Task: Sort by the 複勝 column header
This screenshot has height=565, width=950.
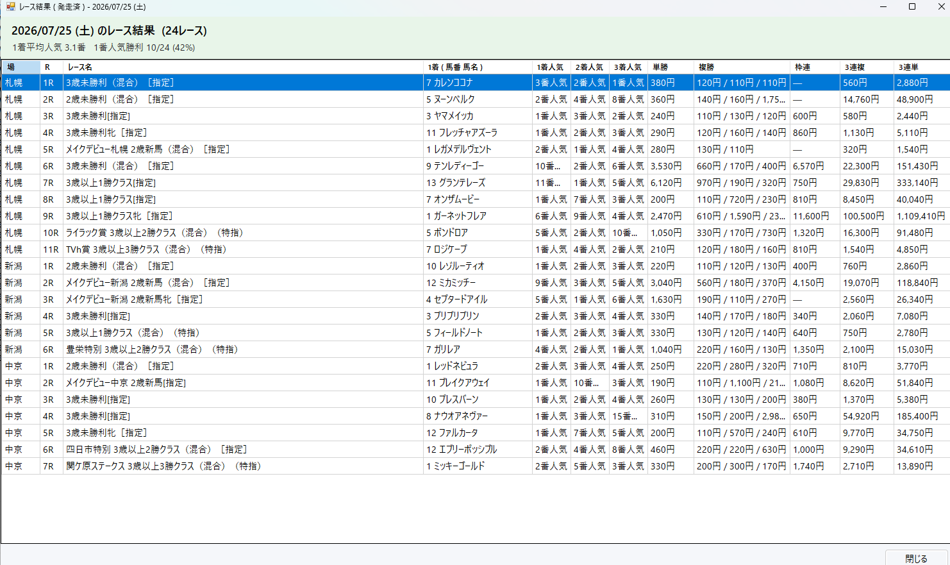Action: (742, 67)
